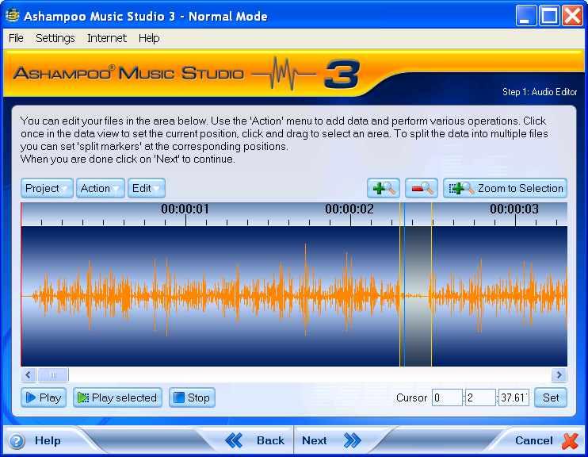Viewport: 588px width, 457px height.
Task: Click the Help question mark icon
Action: (17, 441)
